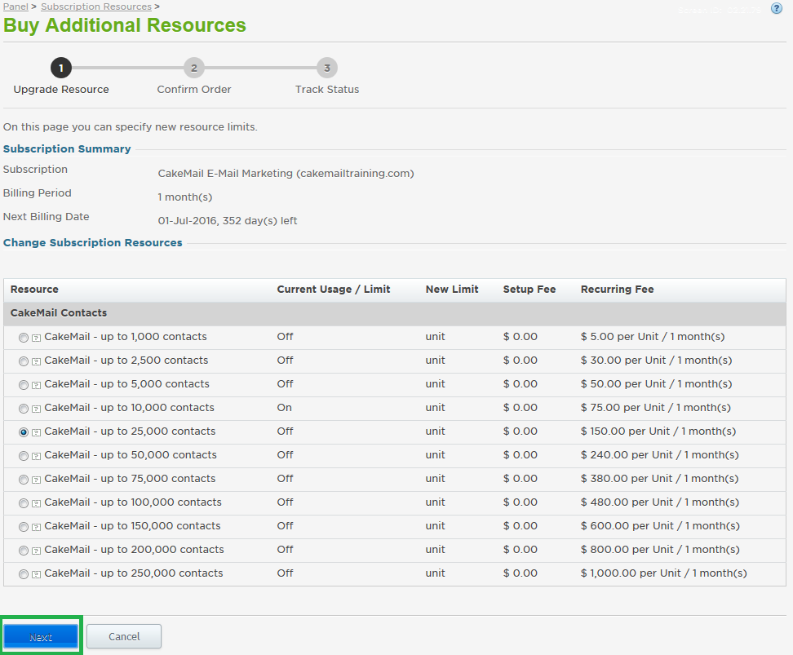
Task: Click '$ 75.00 per Unit / 1 month(s)' fee
Action: pos(655,408)
